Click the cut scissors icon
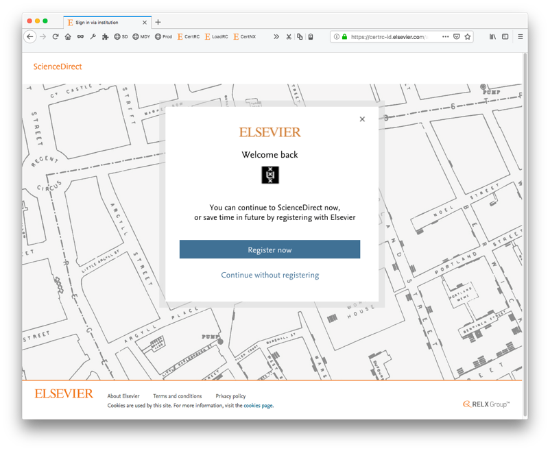 pyautogui.click(x=289, y=36)
